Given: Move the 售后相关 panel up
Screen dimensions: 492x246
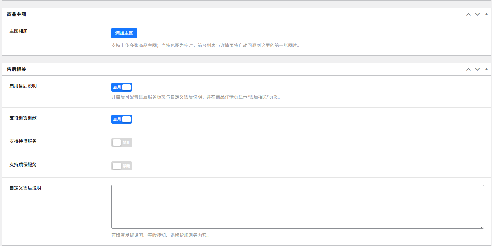Looking at the screenshot, I should click(x=468, y=69).
